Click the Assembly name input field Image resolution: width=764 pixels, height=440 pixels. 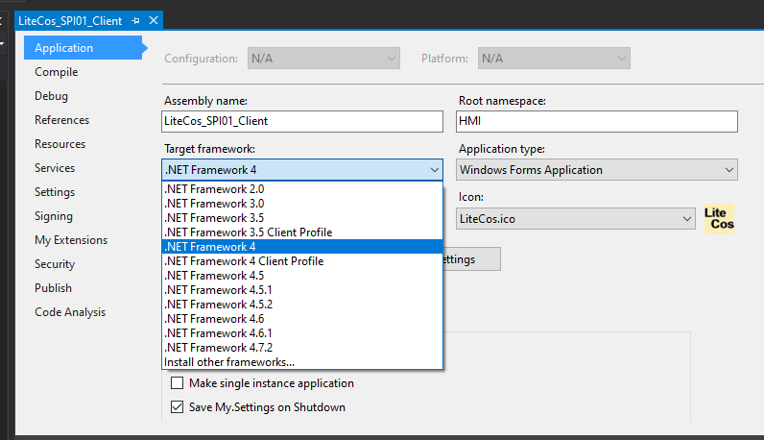302,121
